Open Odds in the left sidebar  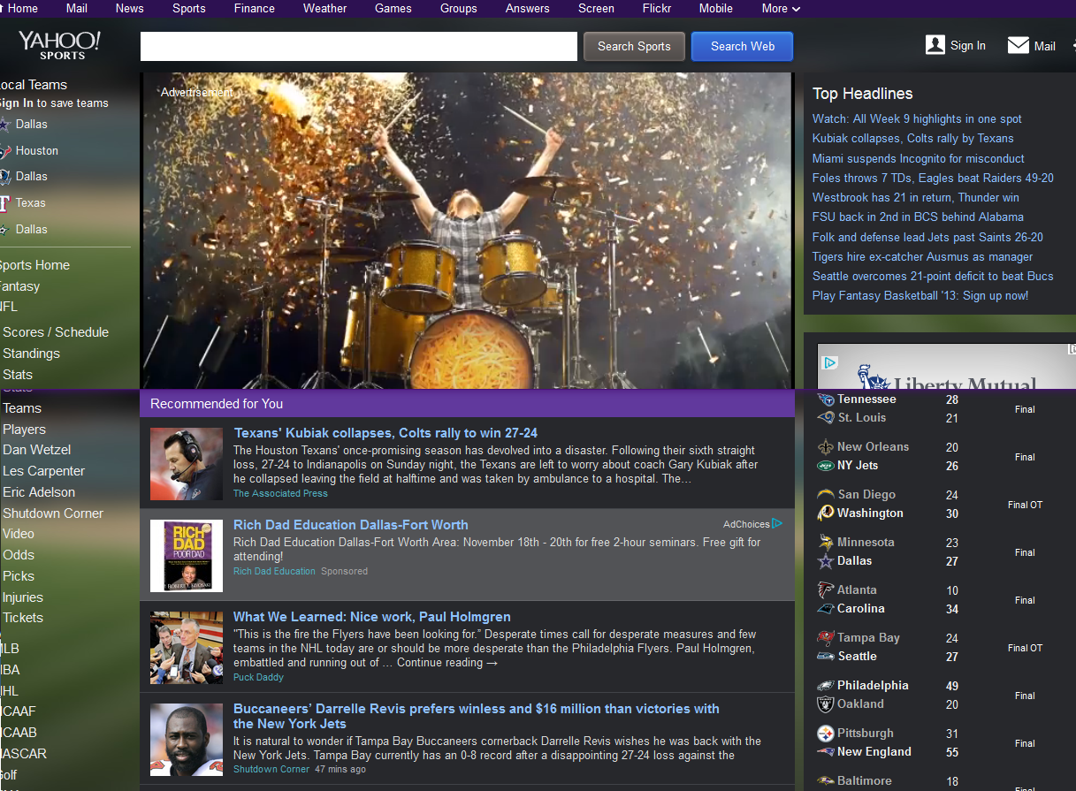(x=19, y=555)
